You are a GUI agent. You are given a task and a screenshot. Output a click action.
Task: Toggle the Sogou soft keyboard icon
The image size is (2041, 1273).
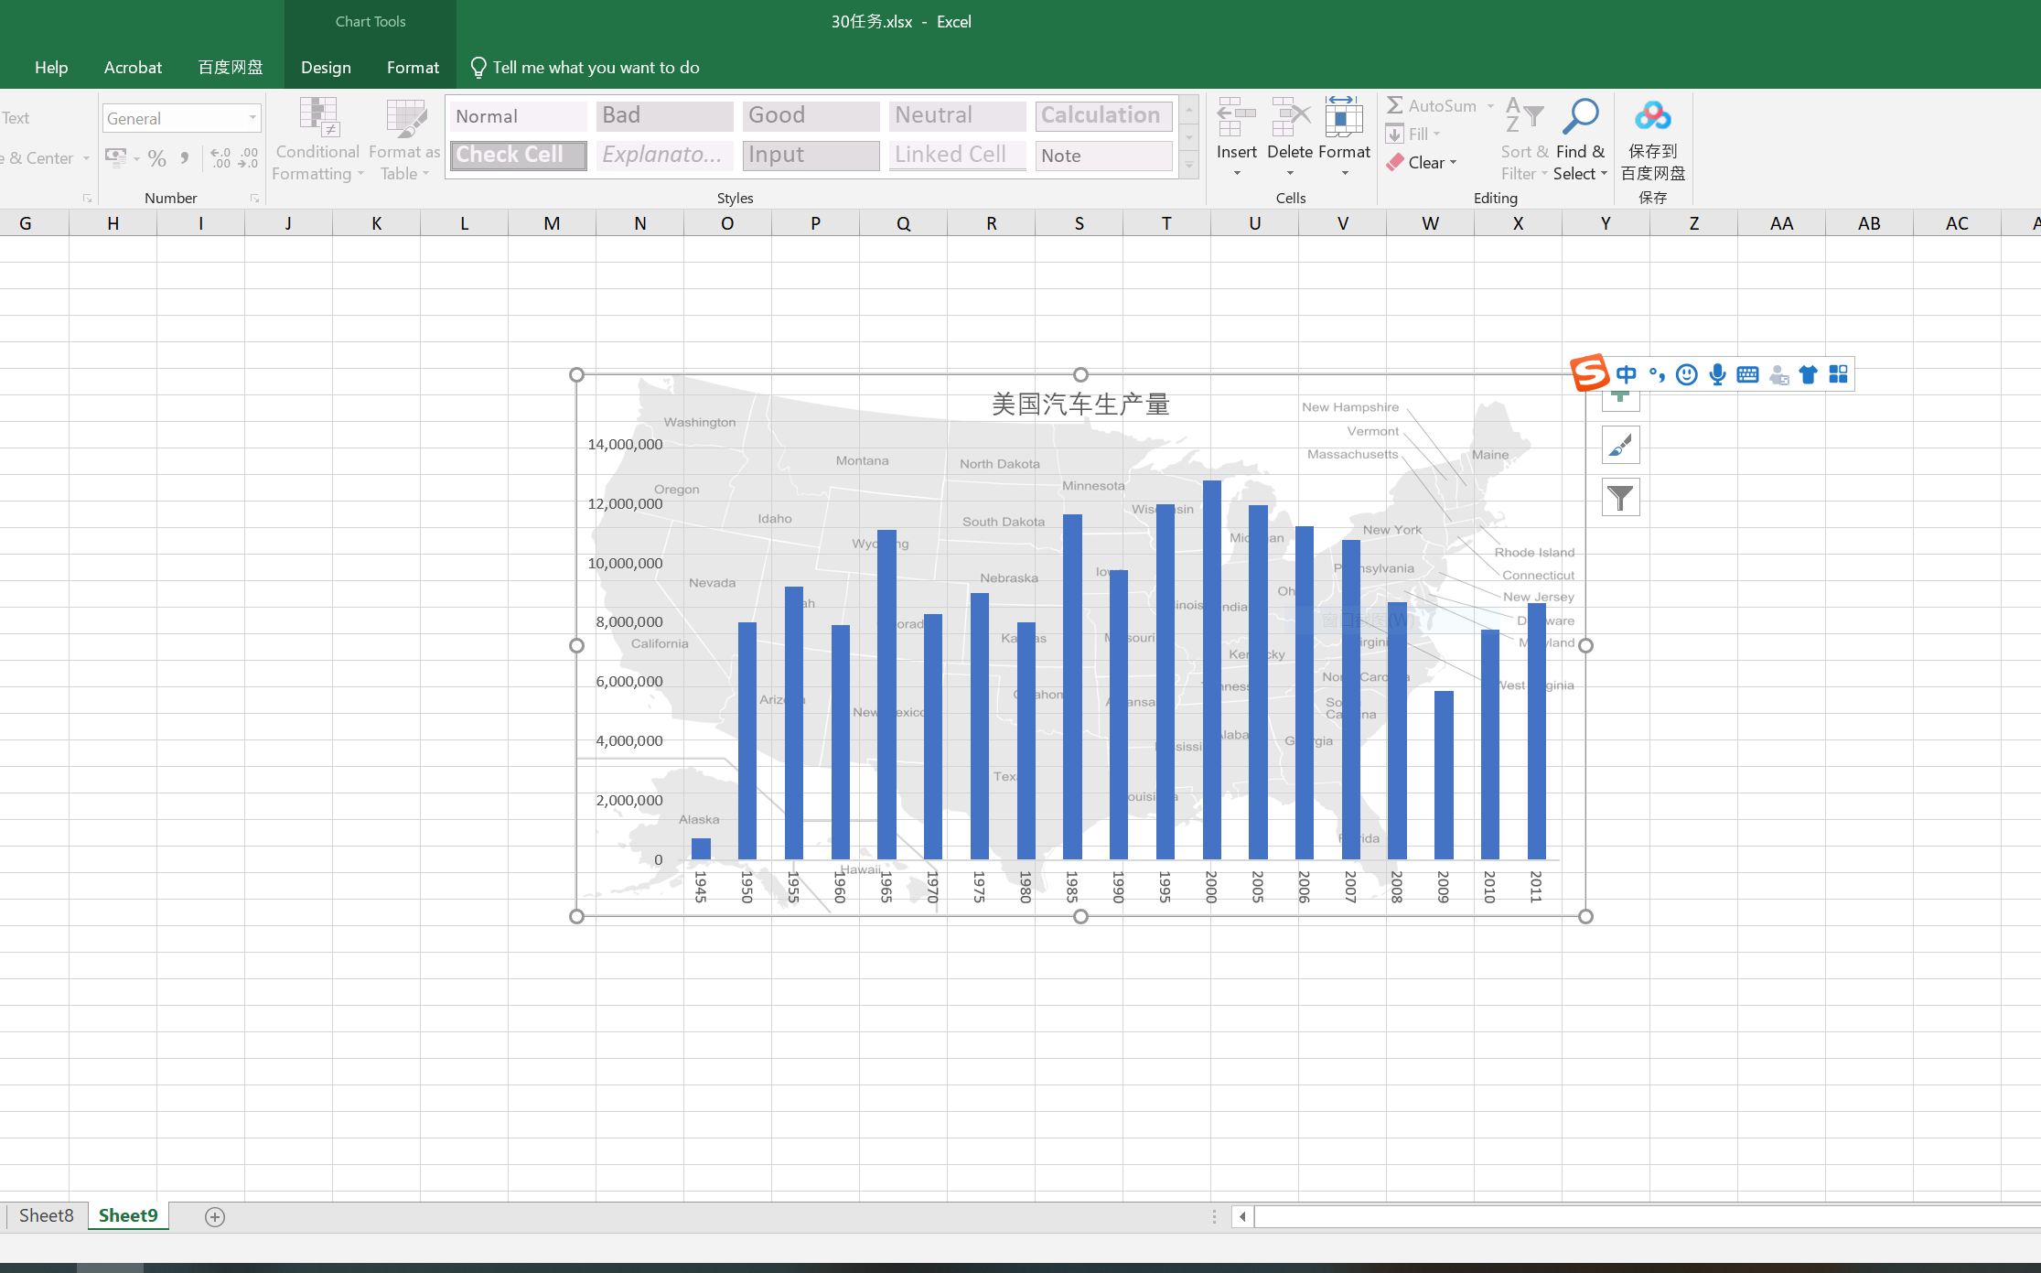tap(1747, 374)
